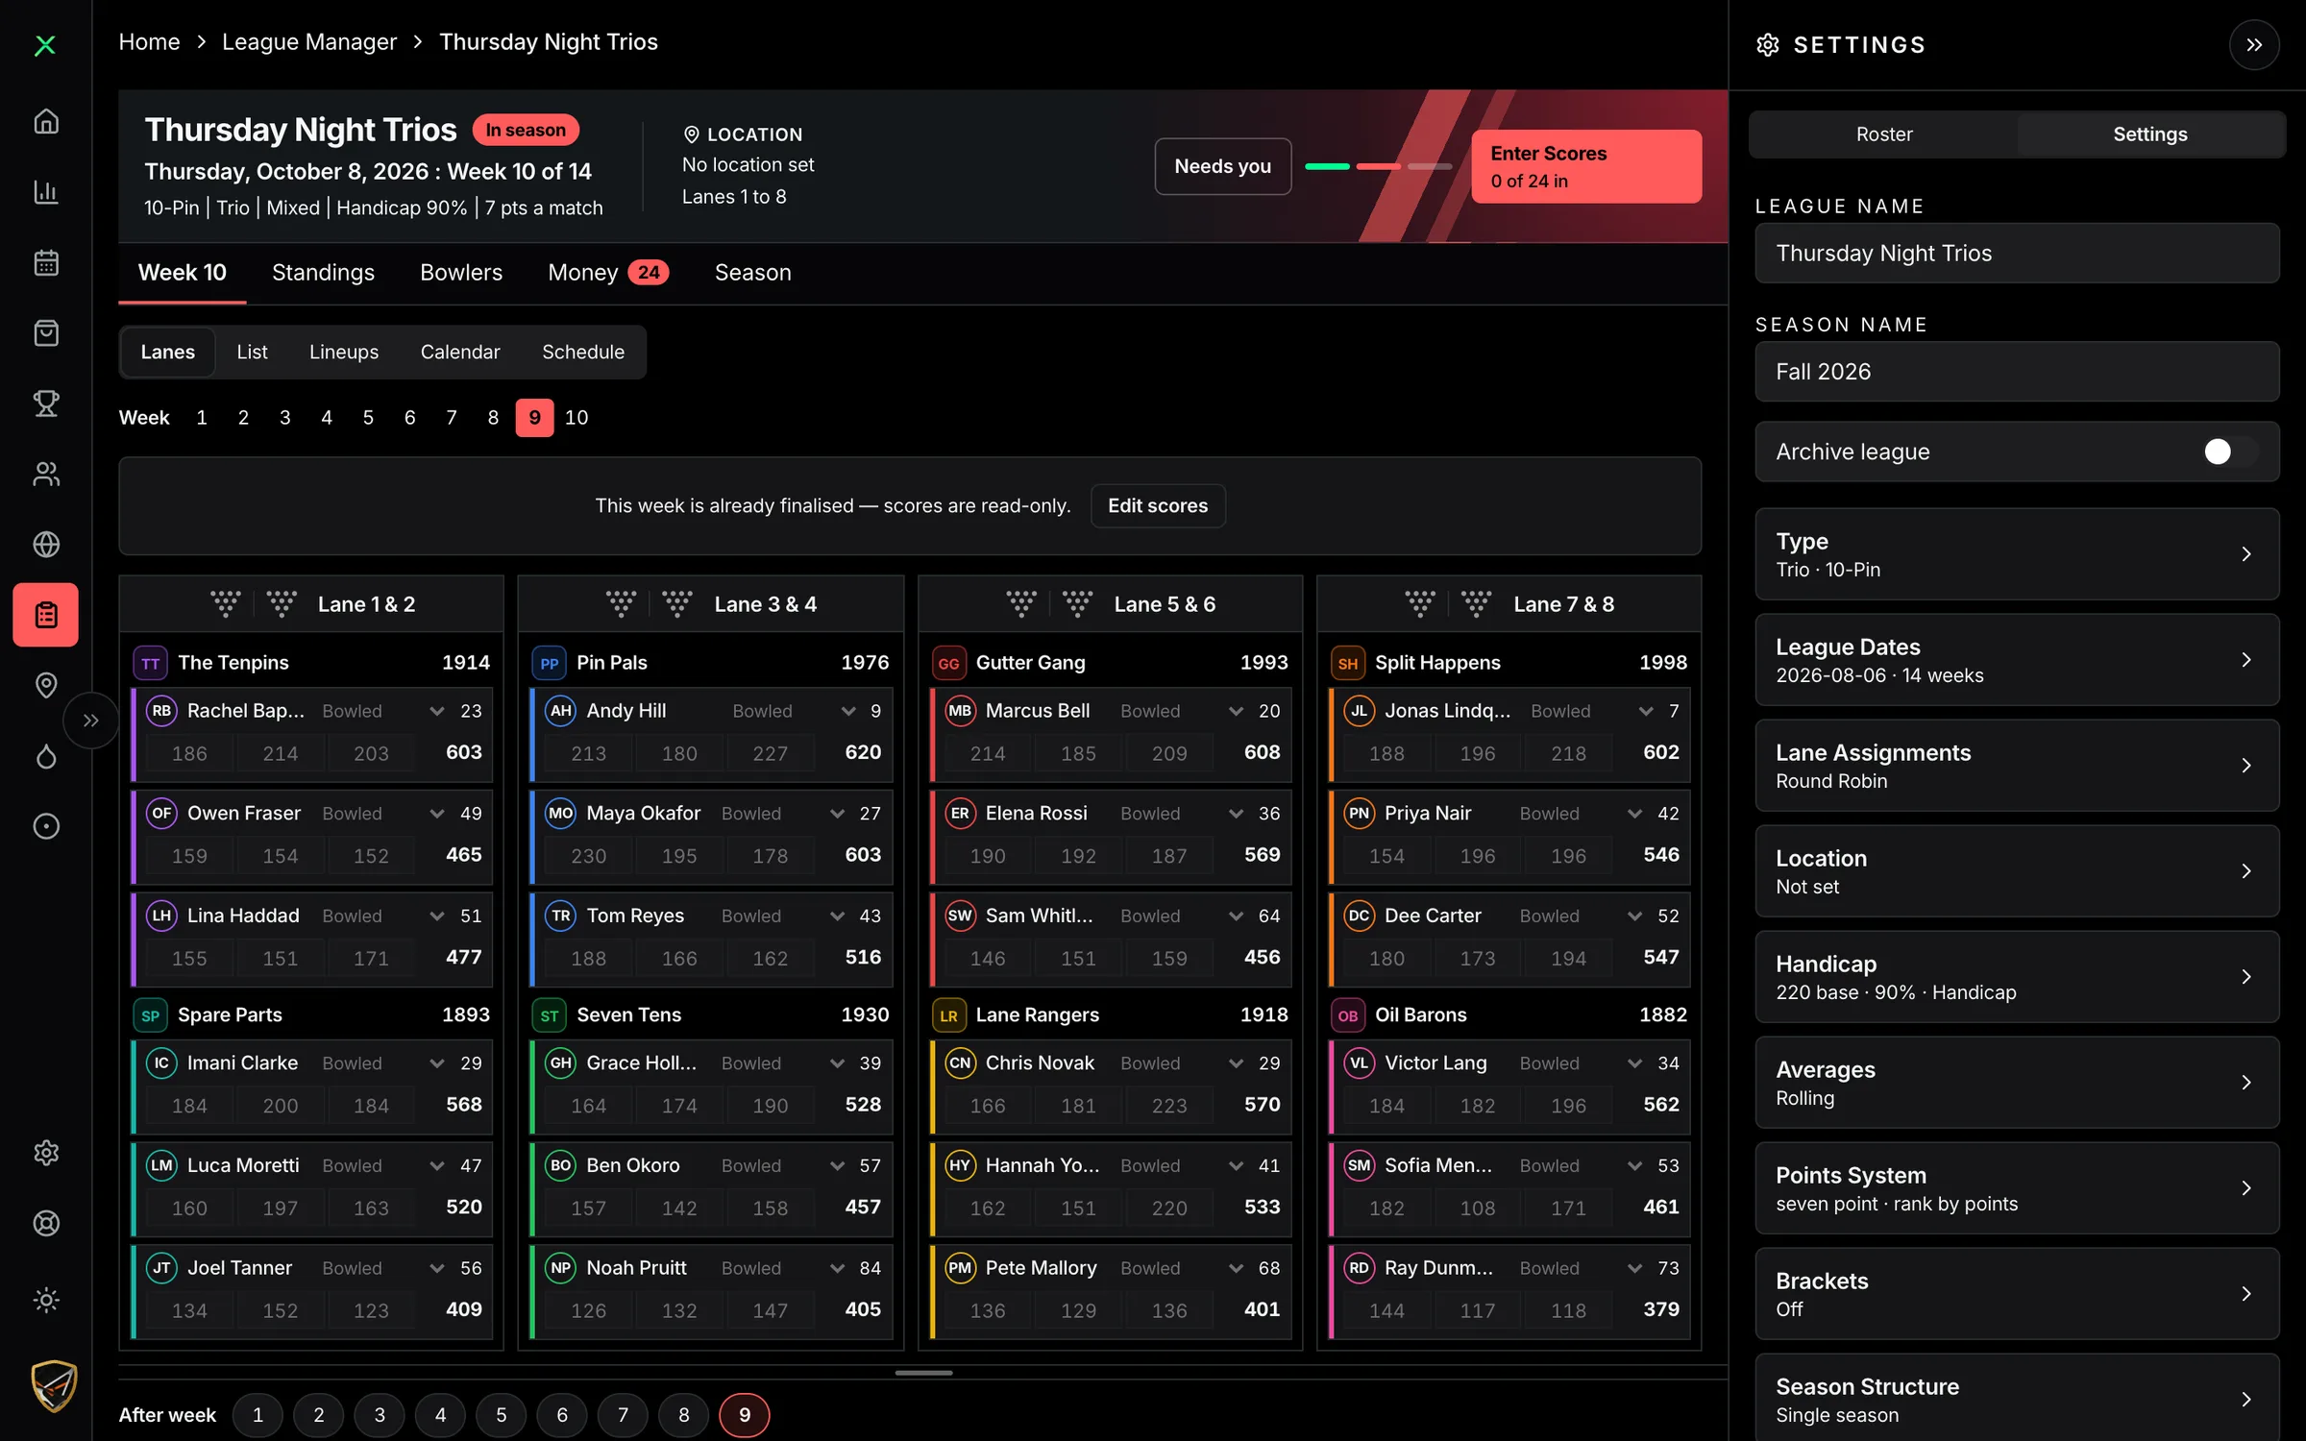The image size is (2306, 1441).
Task: Open the home icon in sidebar
Action: [x=46, y=122]
